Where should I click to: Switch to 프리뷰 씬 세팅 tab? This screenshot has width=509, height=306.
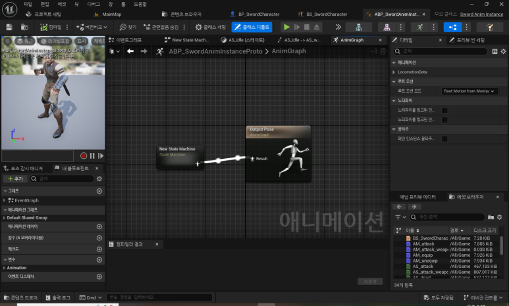(x=471, y=40)
